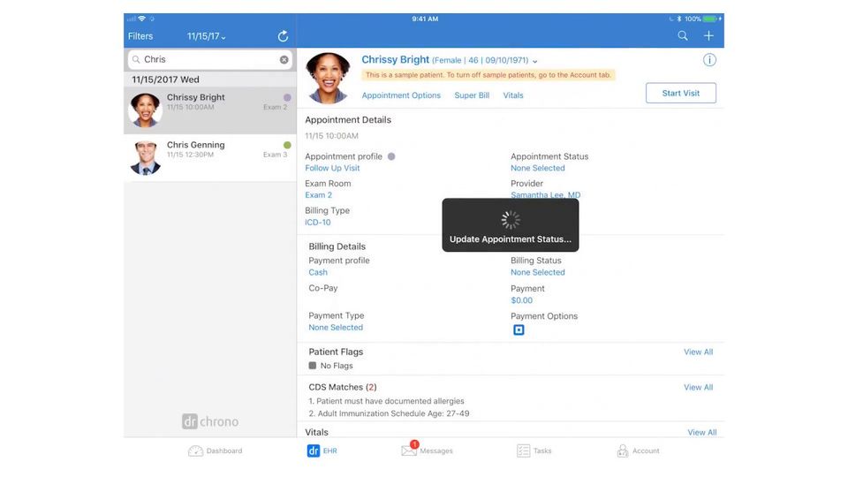Image resolution: width=848 pixels, height=477 pixels.
Task: Set Appointment Status None Selected
Action: pos(538,168)
